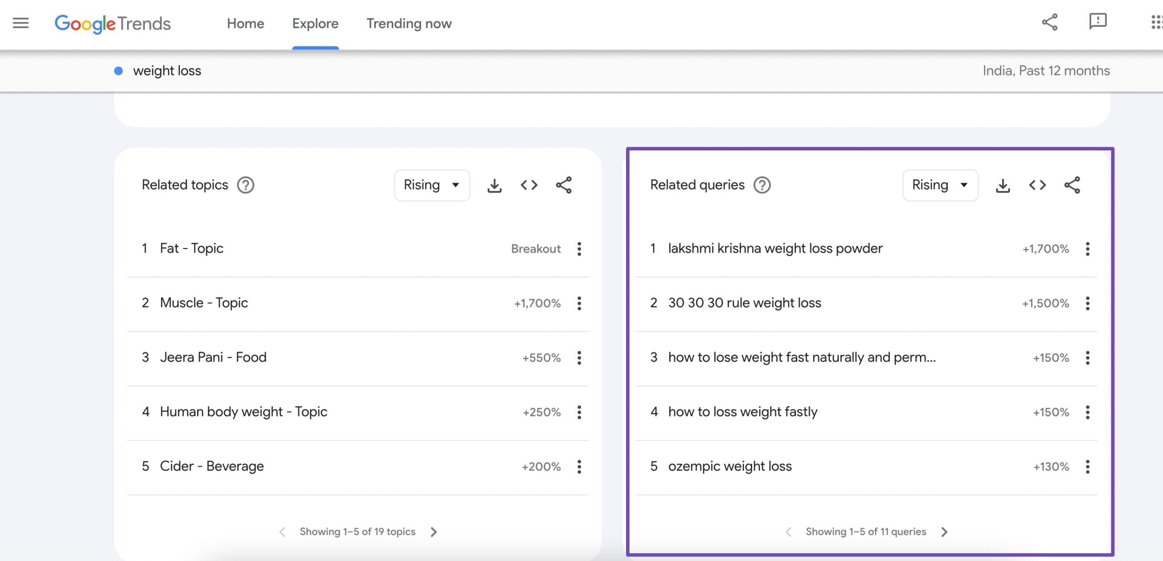Open the Muscle - Topic entry
Image resolution: width=1163 pixels, height=561 pixels.
tap(204, 303)
